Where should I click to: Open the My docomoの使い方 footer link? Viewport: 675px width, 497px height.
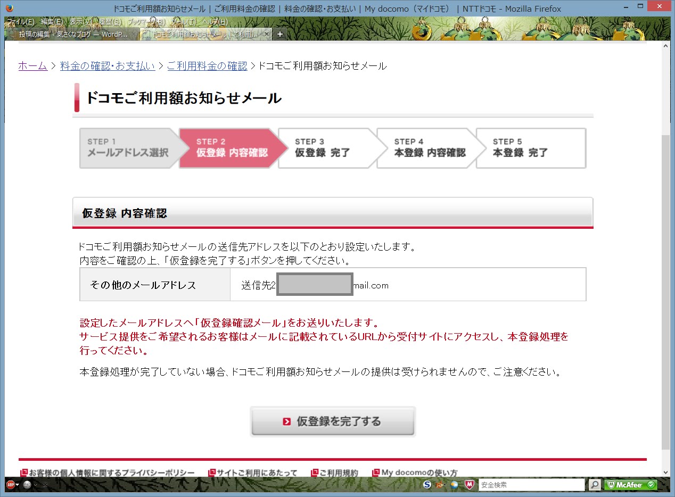pos(415,473)
